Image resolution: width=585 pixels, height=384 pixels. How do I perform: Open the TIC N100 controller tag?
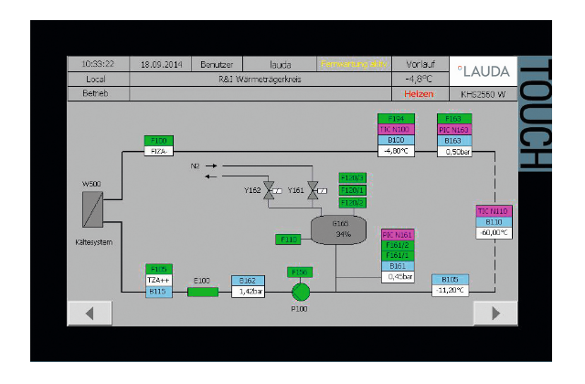pos(397,130)
